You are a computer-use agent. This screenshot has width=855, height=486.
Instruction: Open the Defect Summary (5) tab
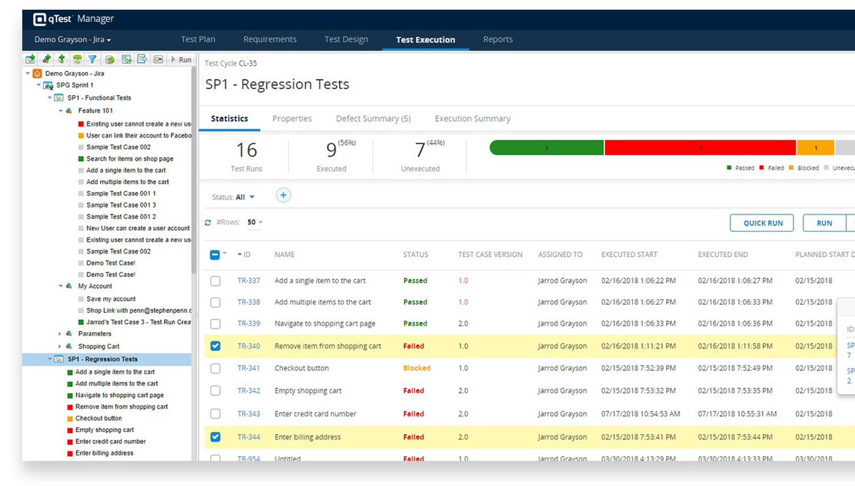click(x=373, y=119)
